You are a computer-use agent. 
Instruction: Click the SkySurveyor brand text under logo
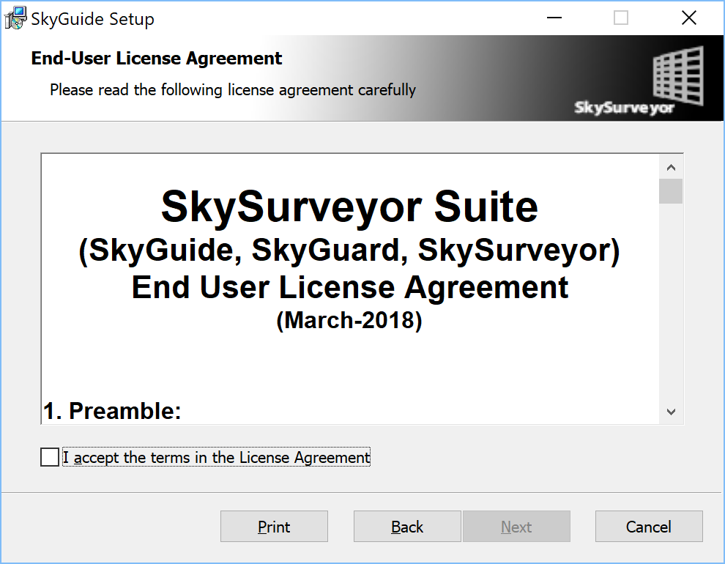pos(623,108)
